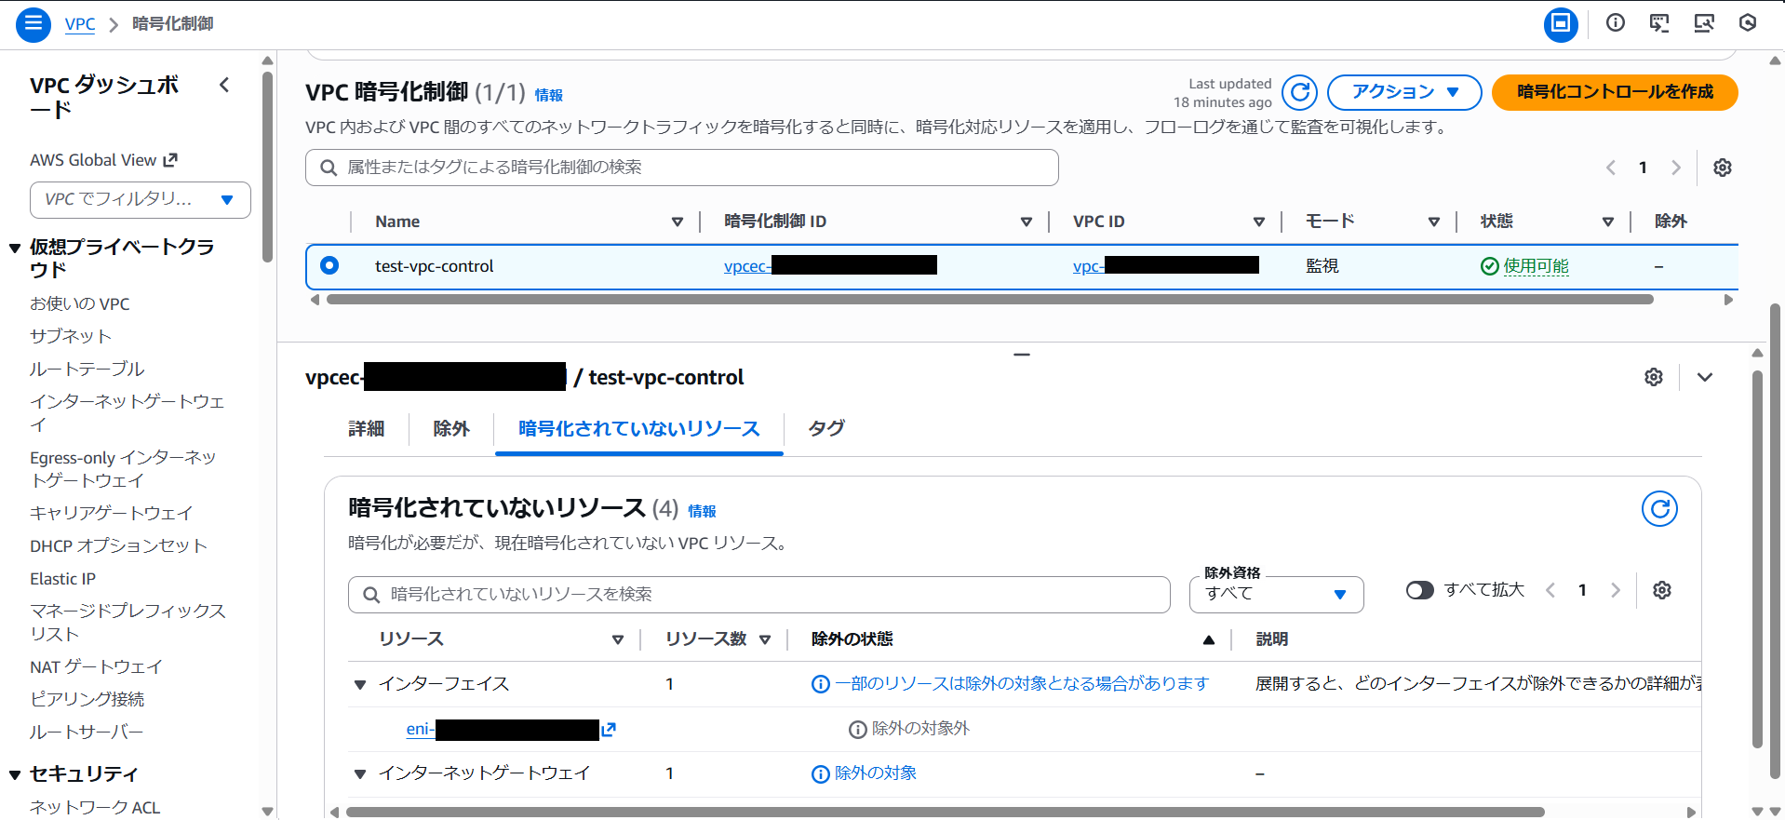
Task: Open detail panel preferences gear
Action: tap(1654, 377)
